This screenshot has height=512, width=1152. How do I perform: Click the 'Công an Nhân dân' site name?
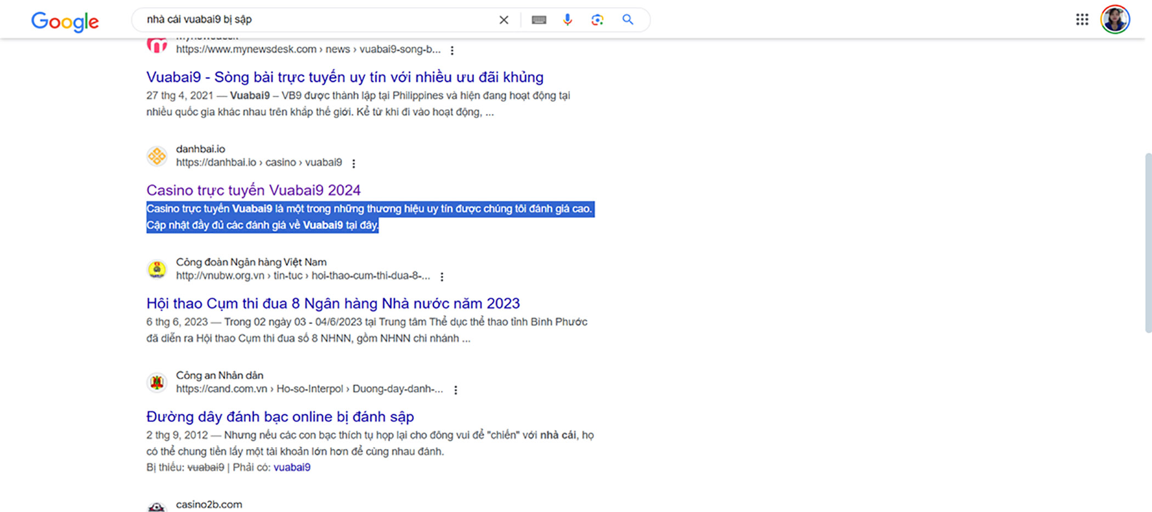point(219,376)
